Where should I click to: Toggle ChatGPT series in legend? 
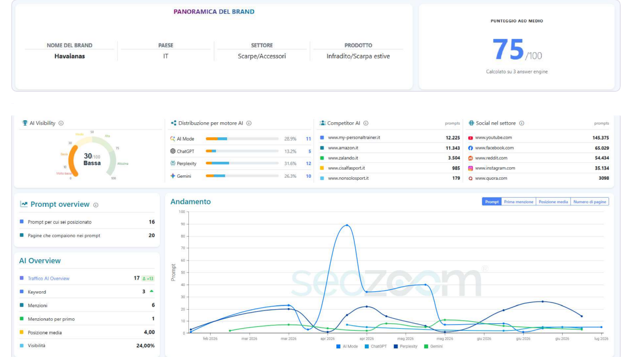[x=375, y=346]
